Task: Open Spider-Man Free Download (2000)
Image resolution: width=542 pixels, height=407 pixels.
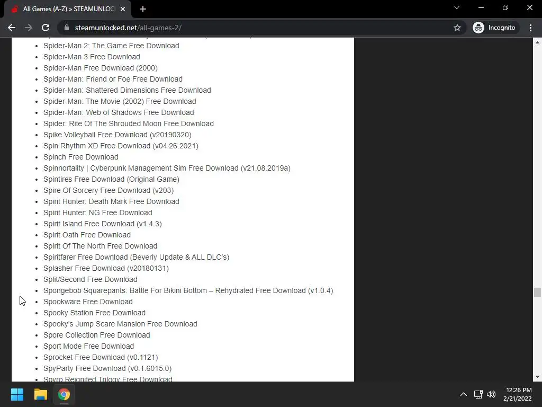Action: [101, 68]
